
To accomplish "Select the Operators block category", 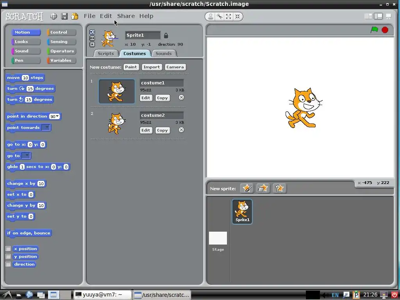I will point(61,51).
